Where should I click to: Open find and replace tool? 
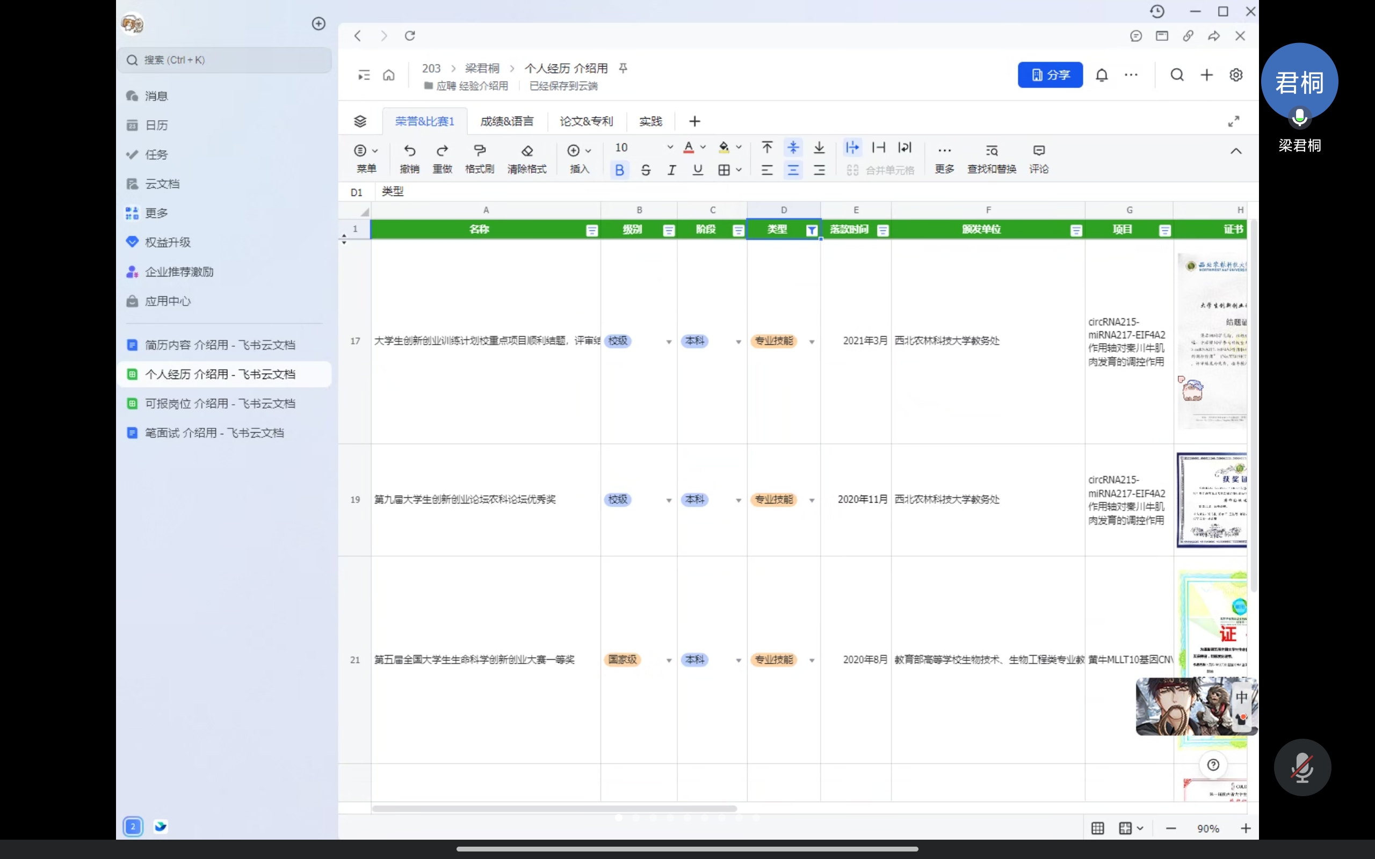(992, 150)
